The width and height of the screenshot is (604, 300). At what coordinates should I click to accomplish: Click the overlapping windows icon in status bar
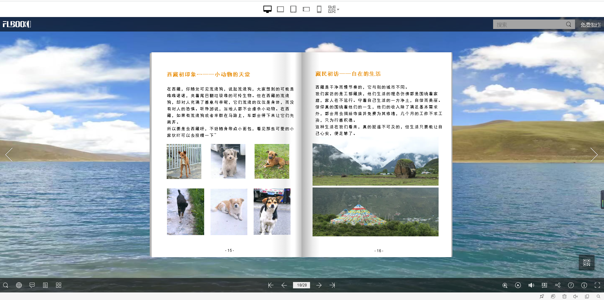click(x=587, y=297)
